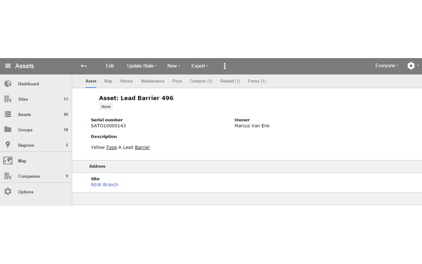Click owner name Marcus Van Enk
Image resolution: width=422 pixels, height=264 pixels.
coord(252,126)
